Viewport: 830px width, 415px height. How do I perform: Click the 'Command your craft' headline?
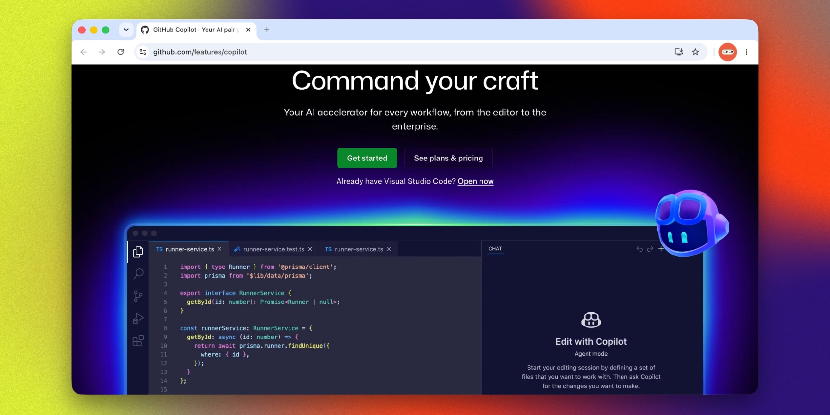415,81
